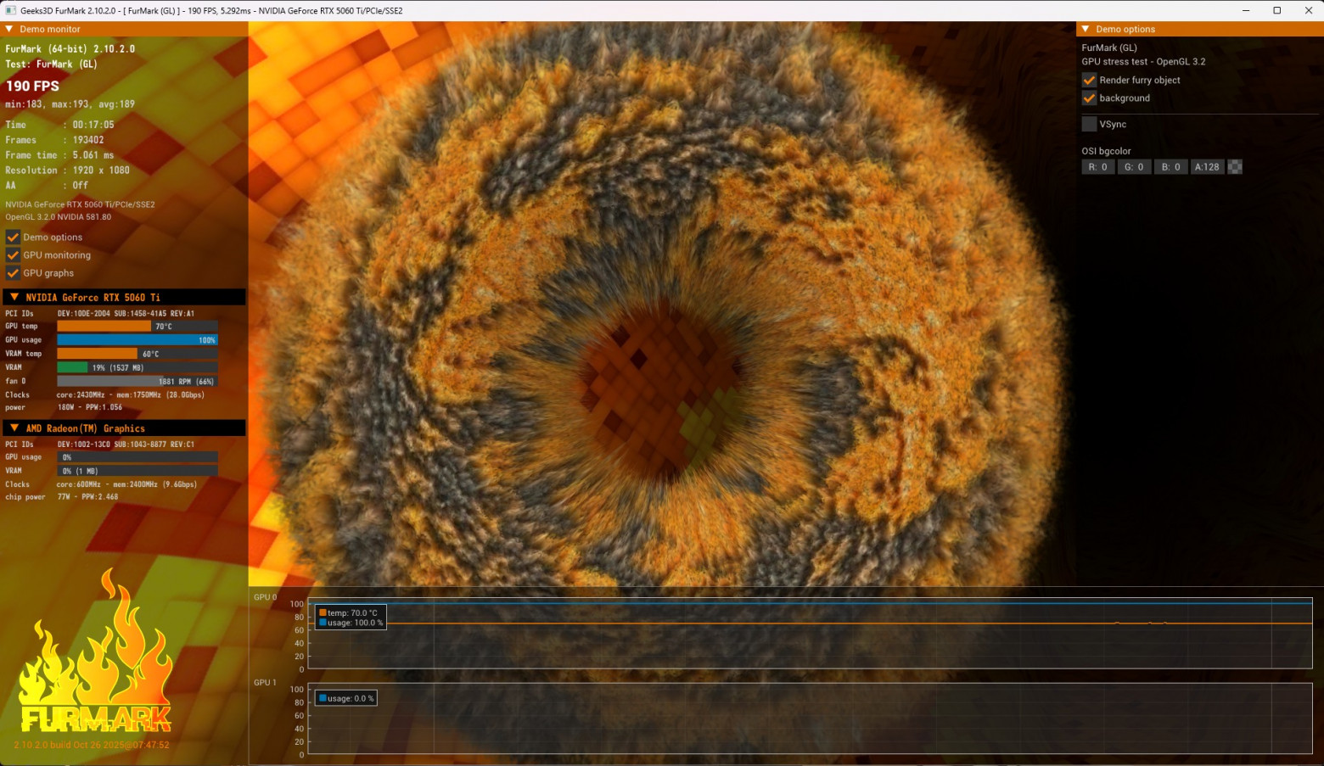Maximize the FurMark window

tap(1276, 10)
